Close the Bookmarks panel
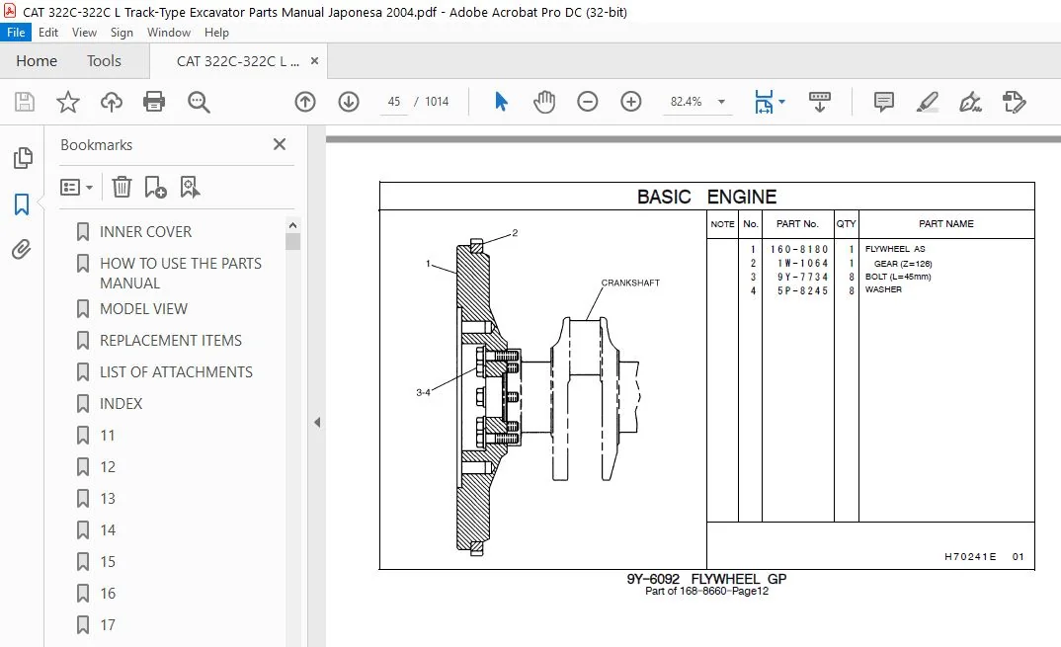Viewport: 1061px width, 647px height. click(x=280, y=144)
